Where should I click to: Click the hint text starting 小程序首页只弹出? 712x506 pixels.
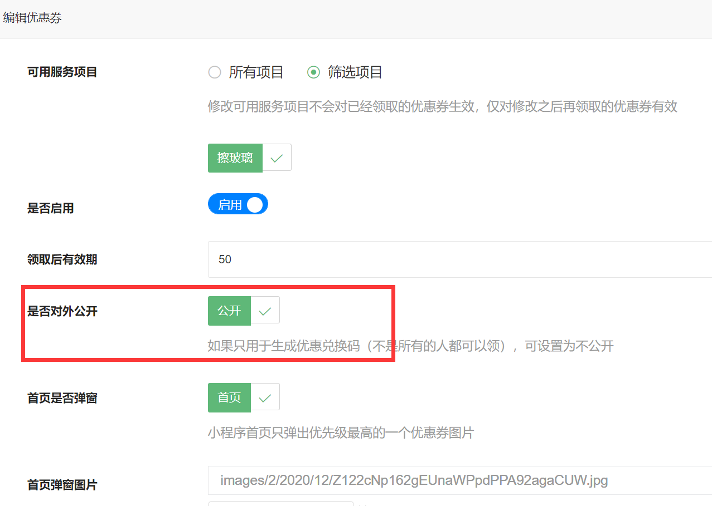(x=341, y=433)
